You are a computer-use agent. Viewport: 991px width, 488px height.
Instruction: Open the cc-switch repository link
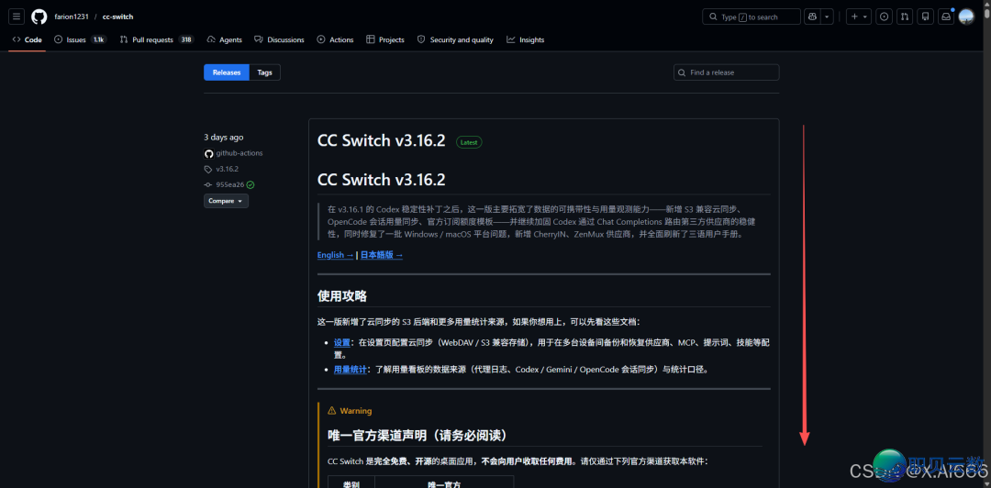[x=117, y=17]
